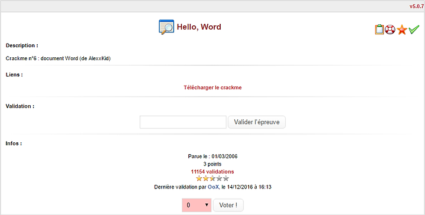The height and width of the screenshot is (215, 425).
Task: Click the clipboard icon at top right
Action: (380, 30)
